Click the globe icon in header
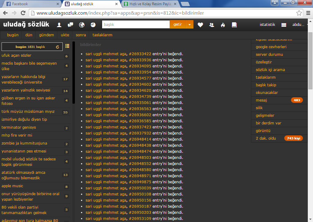Screen dimensions: 313x222 tap(82, 25)
